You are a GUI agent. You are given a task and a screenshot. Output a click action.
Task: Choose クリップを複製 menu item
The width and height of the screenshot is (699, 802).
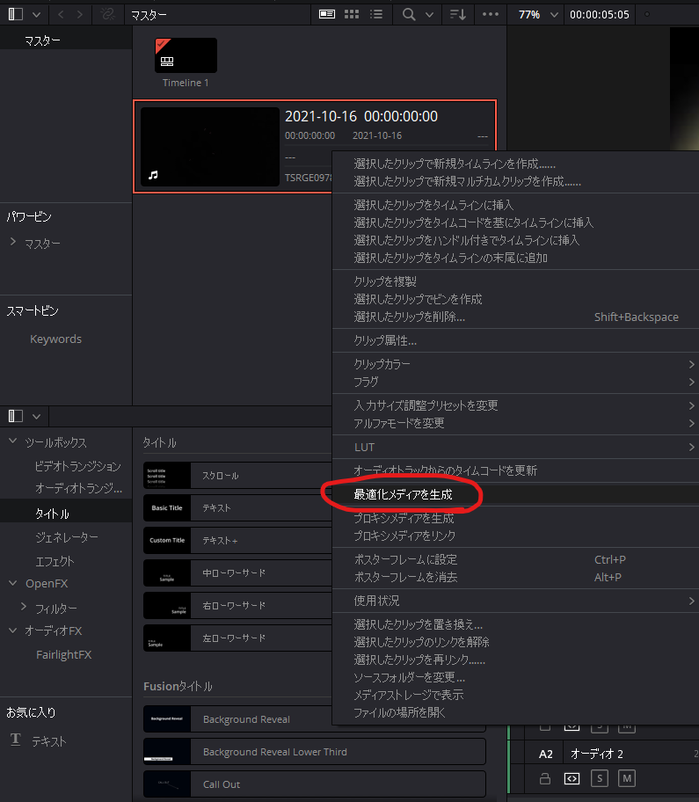click(x=515, y=281)
